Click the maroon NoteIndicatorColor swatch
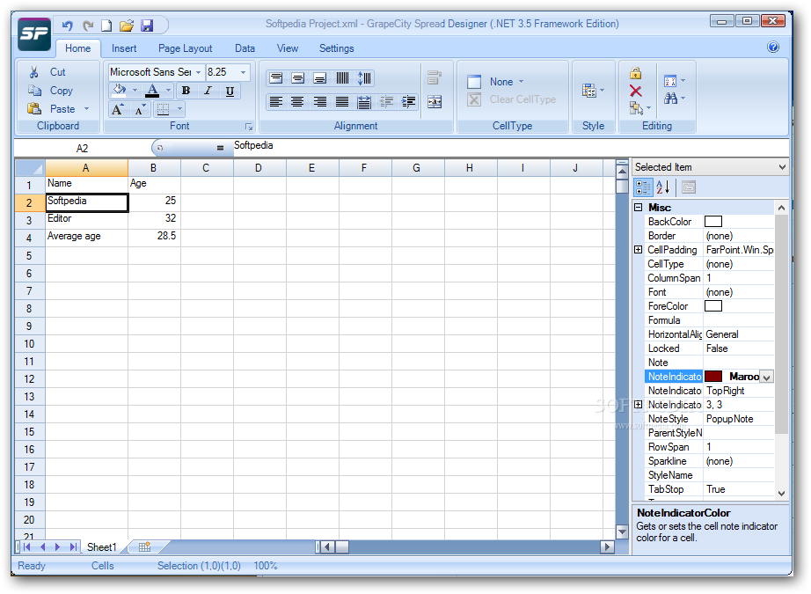811x594 pixels. (x=712, y=377)
